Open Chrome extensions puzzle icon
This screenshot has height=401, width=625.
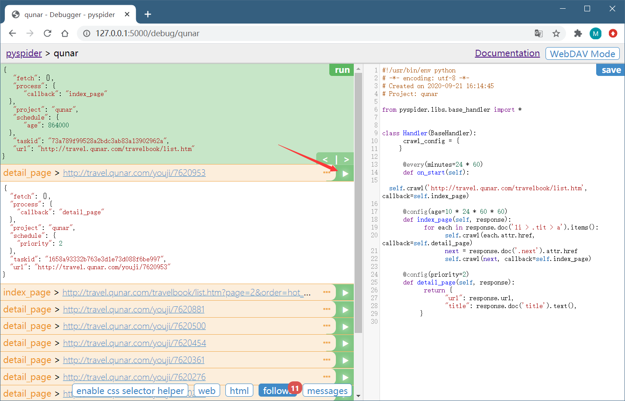tap(578, 34)
